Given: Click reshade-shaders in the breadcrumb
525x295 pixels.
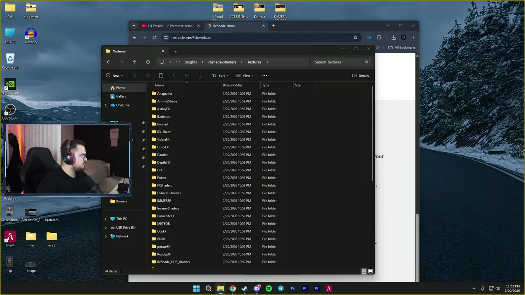Looking at the screenshot, I should pyautogui.click(x=222, y=62).
